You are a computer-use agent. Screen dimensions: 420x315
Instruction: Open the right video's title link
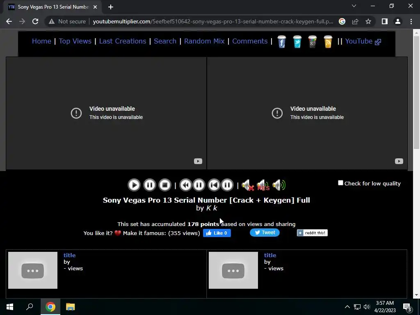coord(270,255)
